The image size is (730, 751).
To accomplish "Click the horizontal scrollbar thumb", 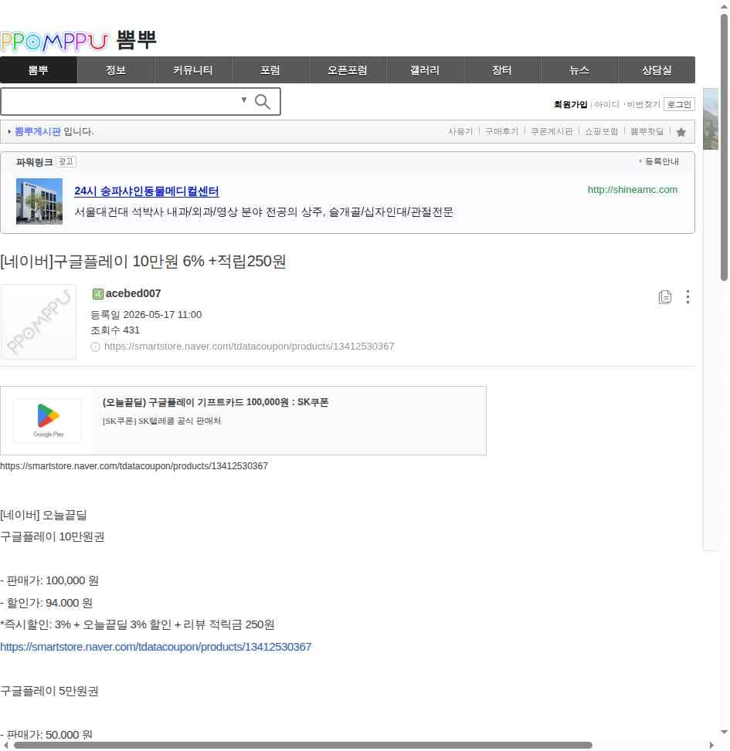I will pos(303,746).
